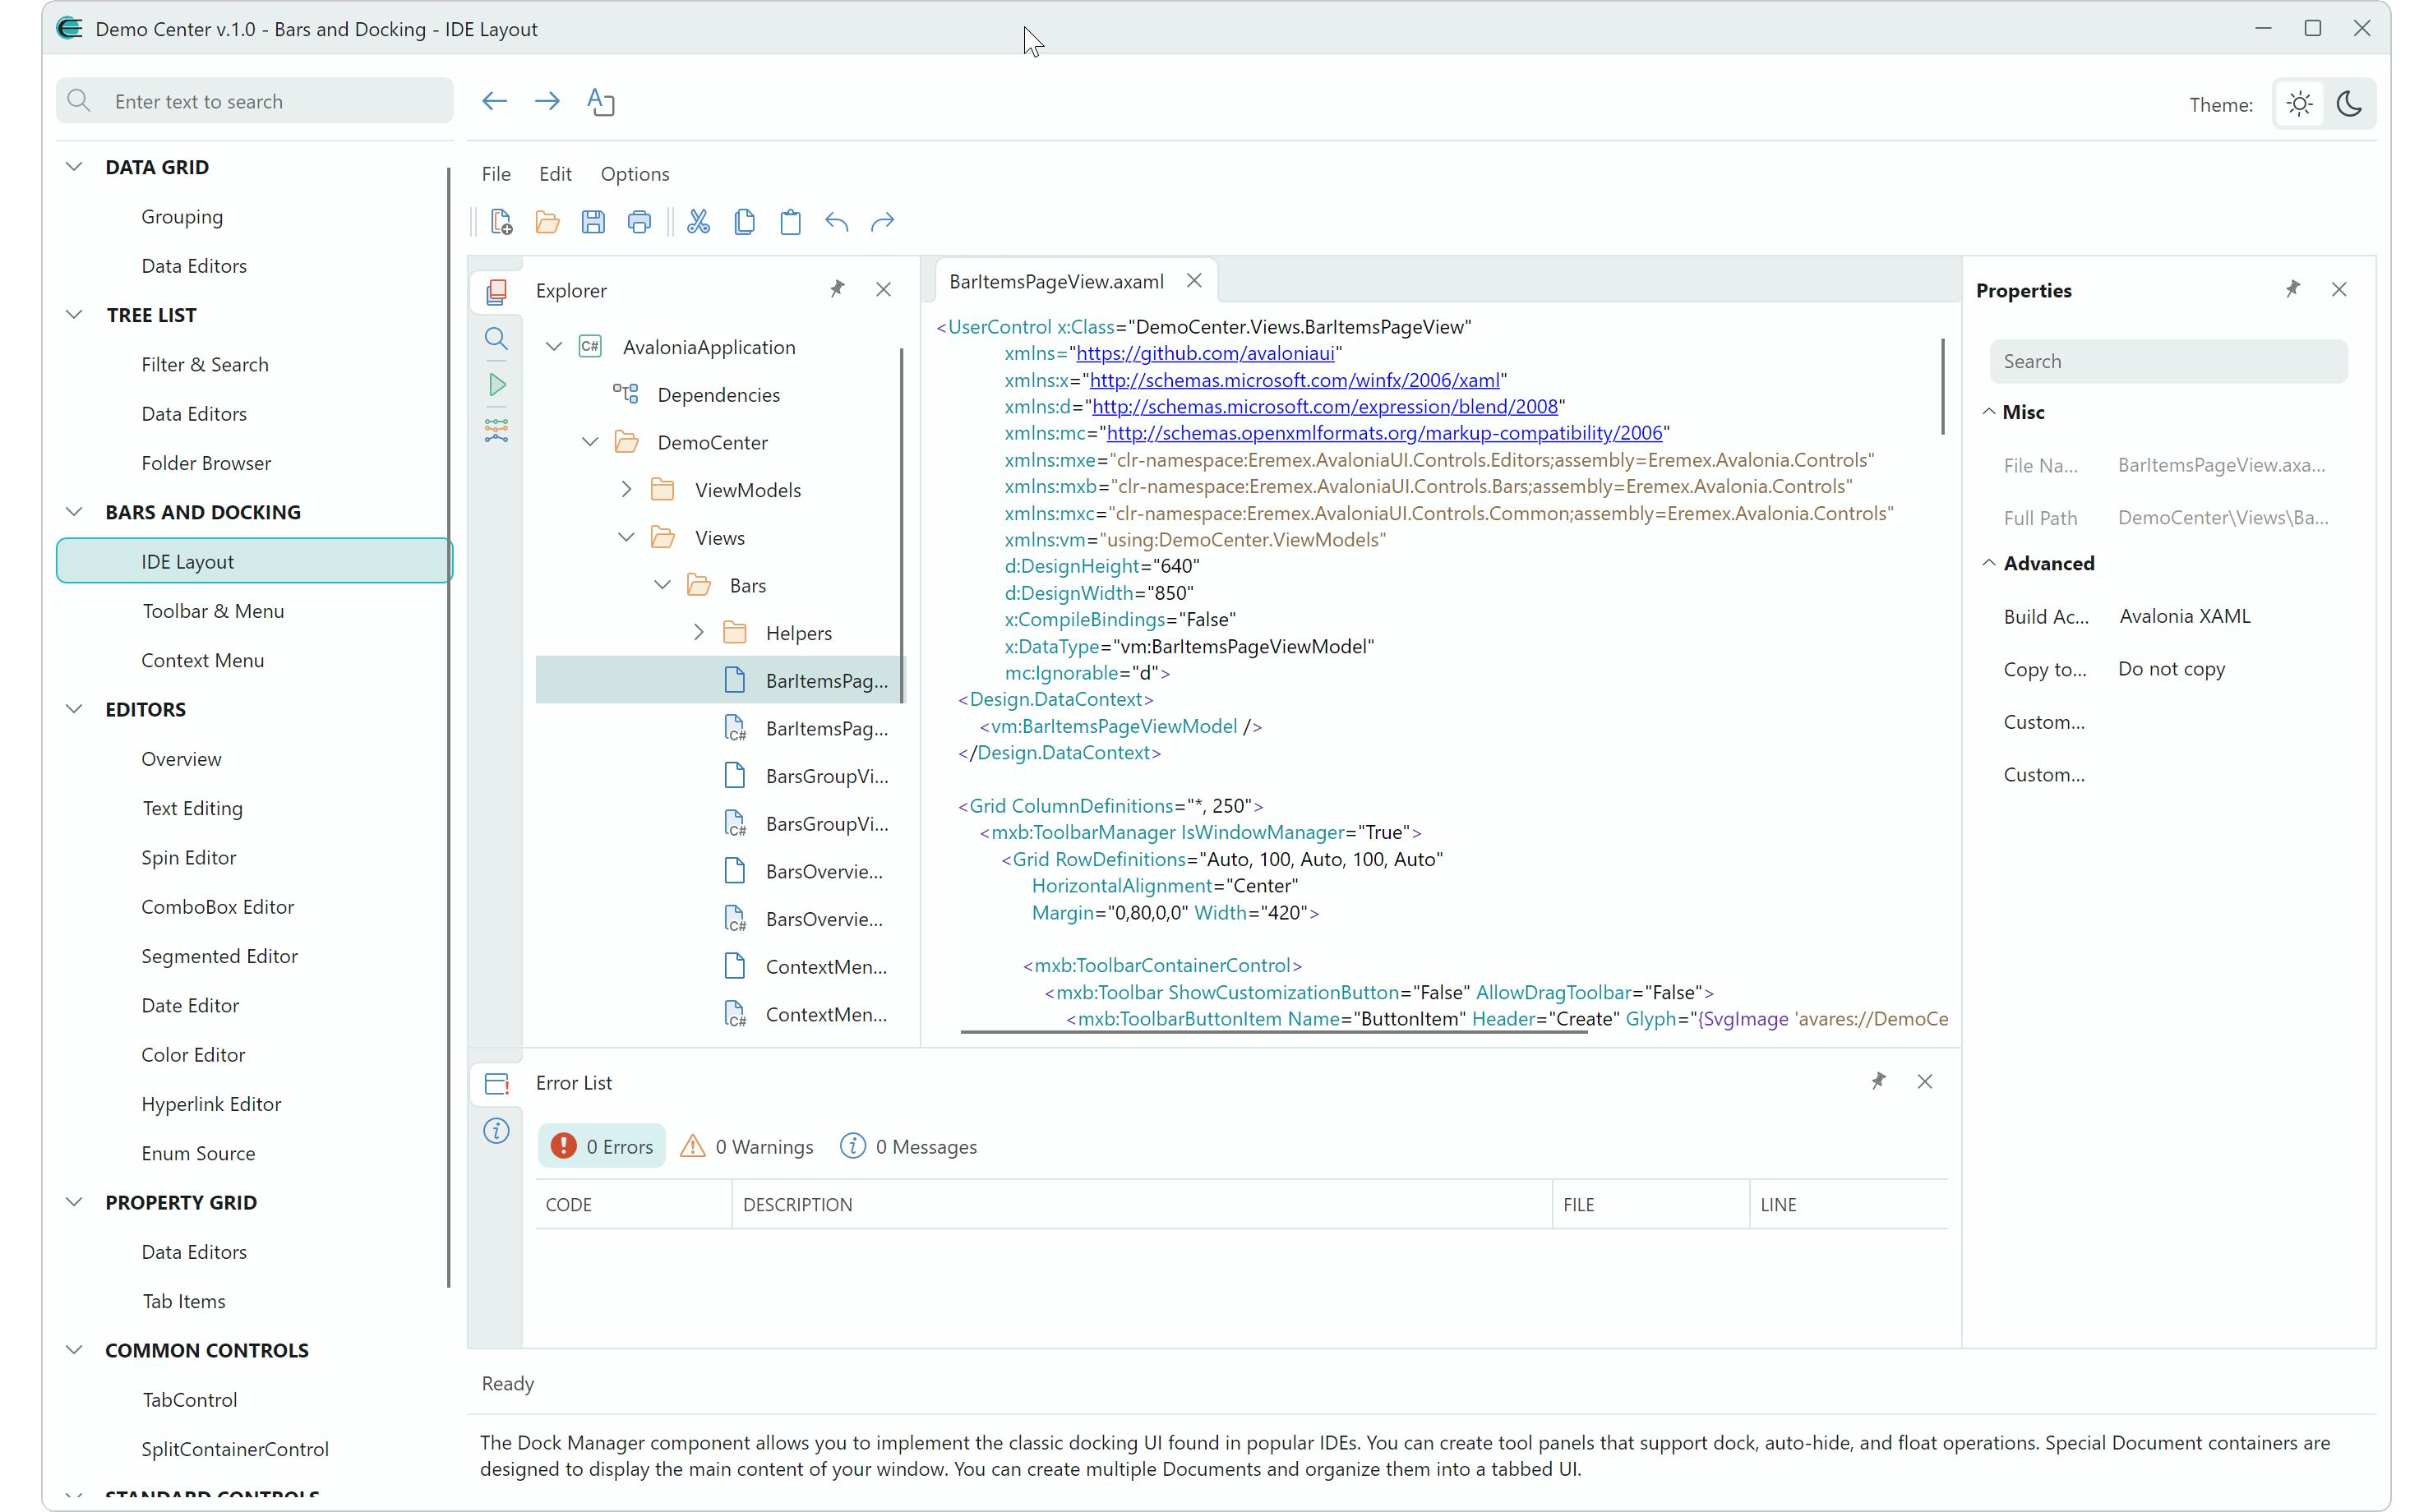Toggle the 0 Errors filter
The height and width of the screenshot is (1512, 2433).
pyautogui.click(x=602, y=1146)
